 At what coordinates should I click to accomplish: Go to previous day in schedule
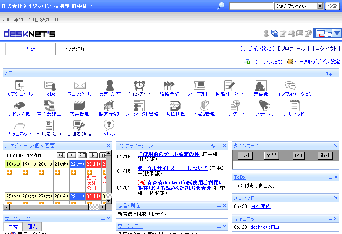click(72, 155)
